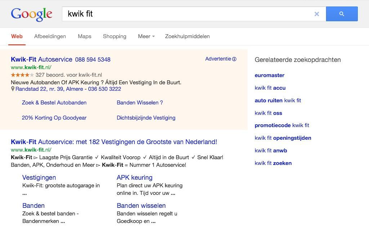Open the Shopping tab
The width and height of the screenshot is (369, 228).
[x=115, y=36]
